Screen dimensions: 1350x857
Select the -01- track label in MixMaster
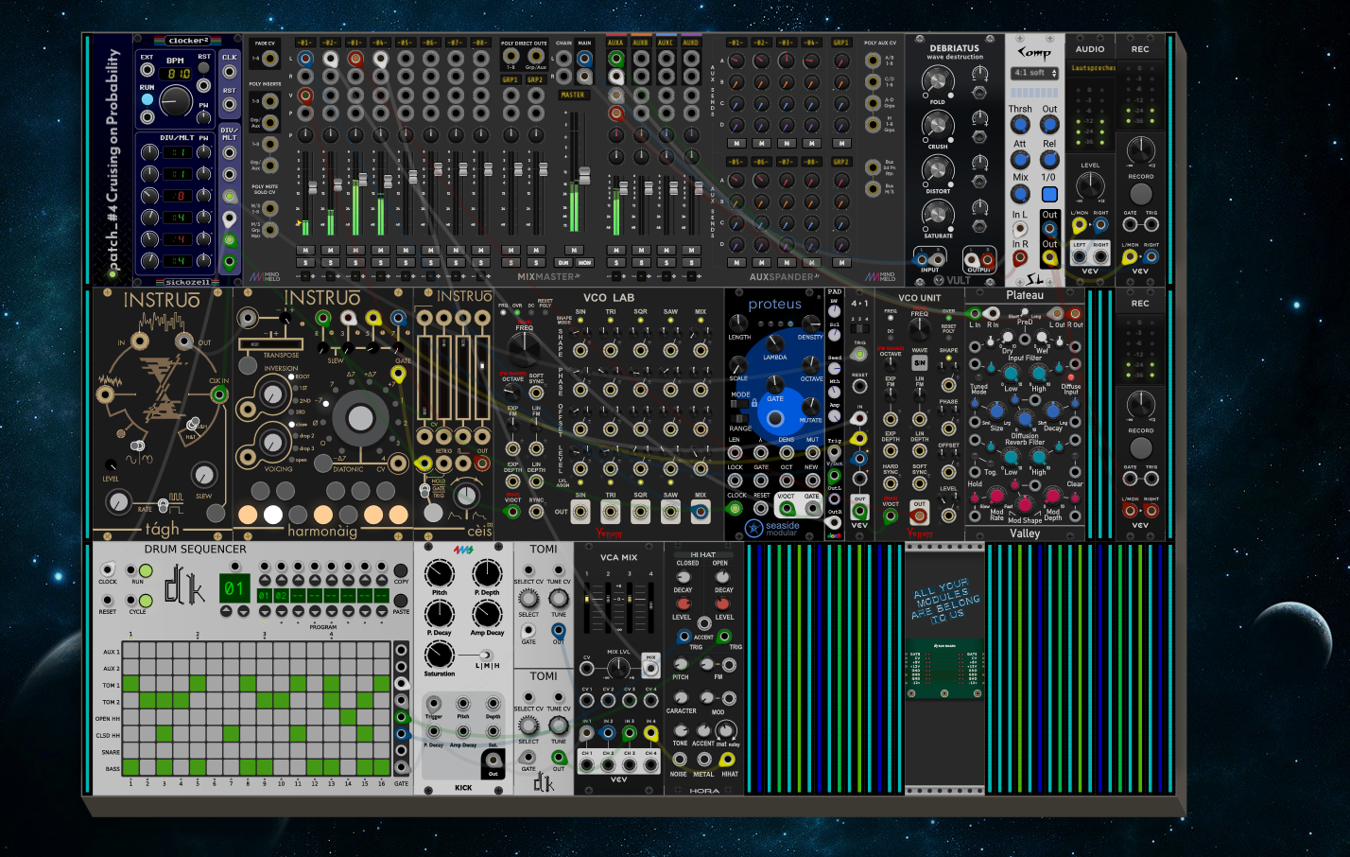(304, 43)
